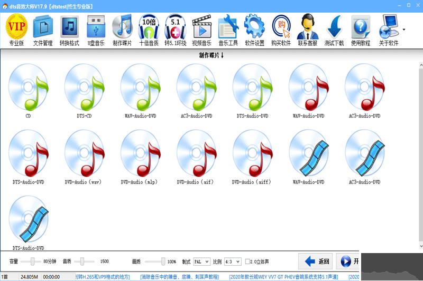Contact support via 联系客服
This screenshot has height=281, width=423.
point(307,30)
